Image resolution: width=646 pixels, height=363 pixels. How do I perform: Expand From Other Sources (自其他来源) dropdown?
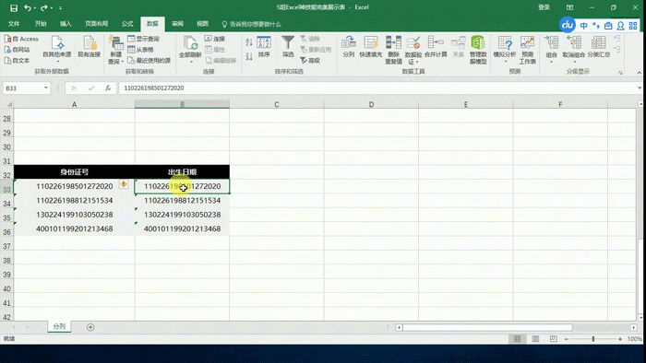(x=57, y=61)
